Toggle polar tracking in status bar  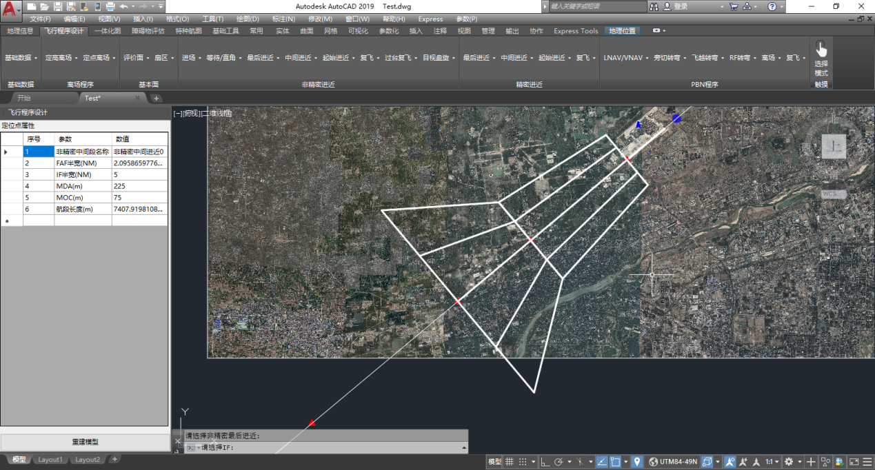pos(559,462)
